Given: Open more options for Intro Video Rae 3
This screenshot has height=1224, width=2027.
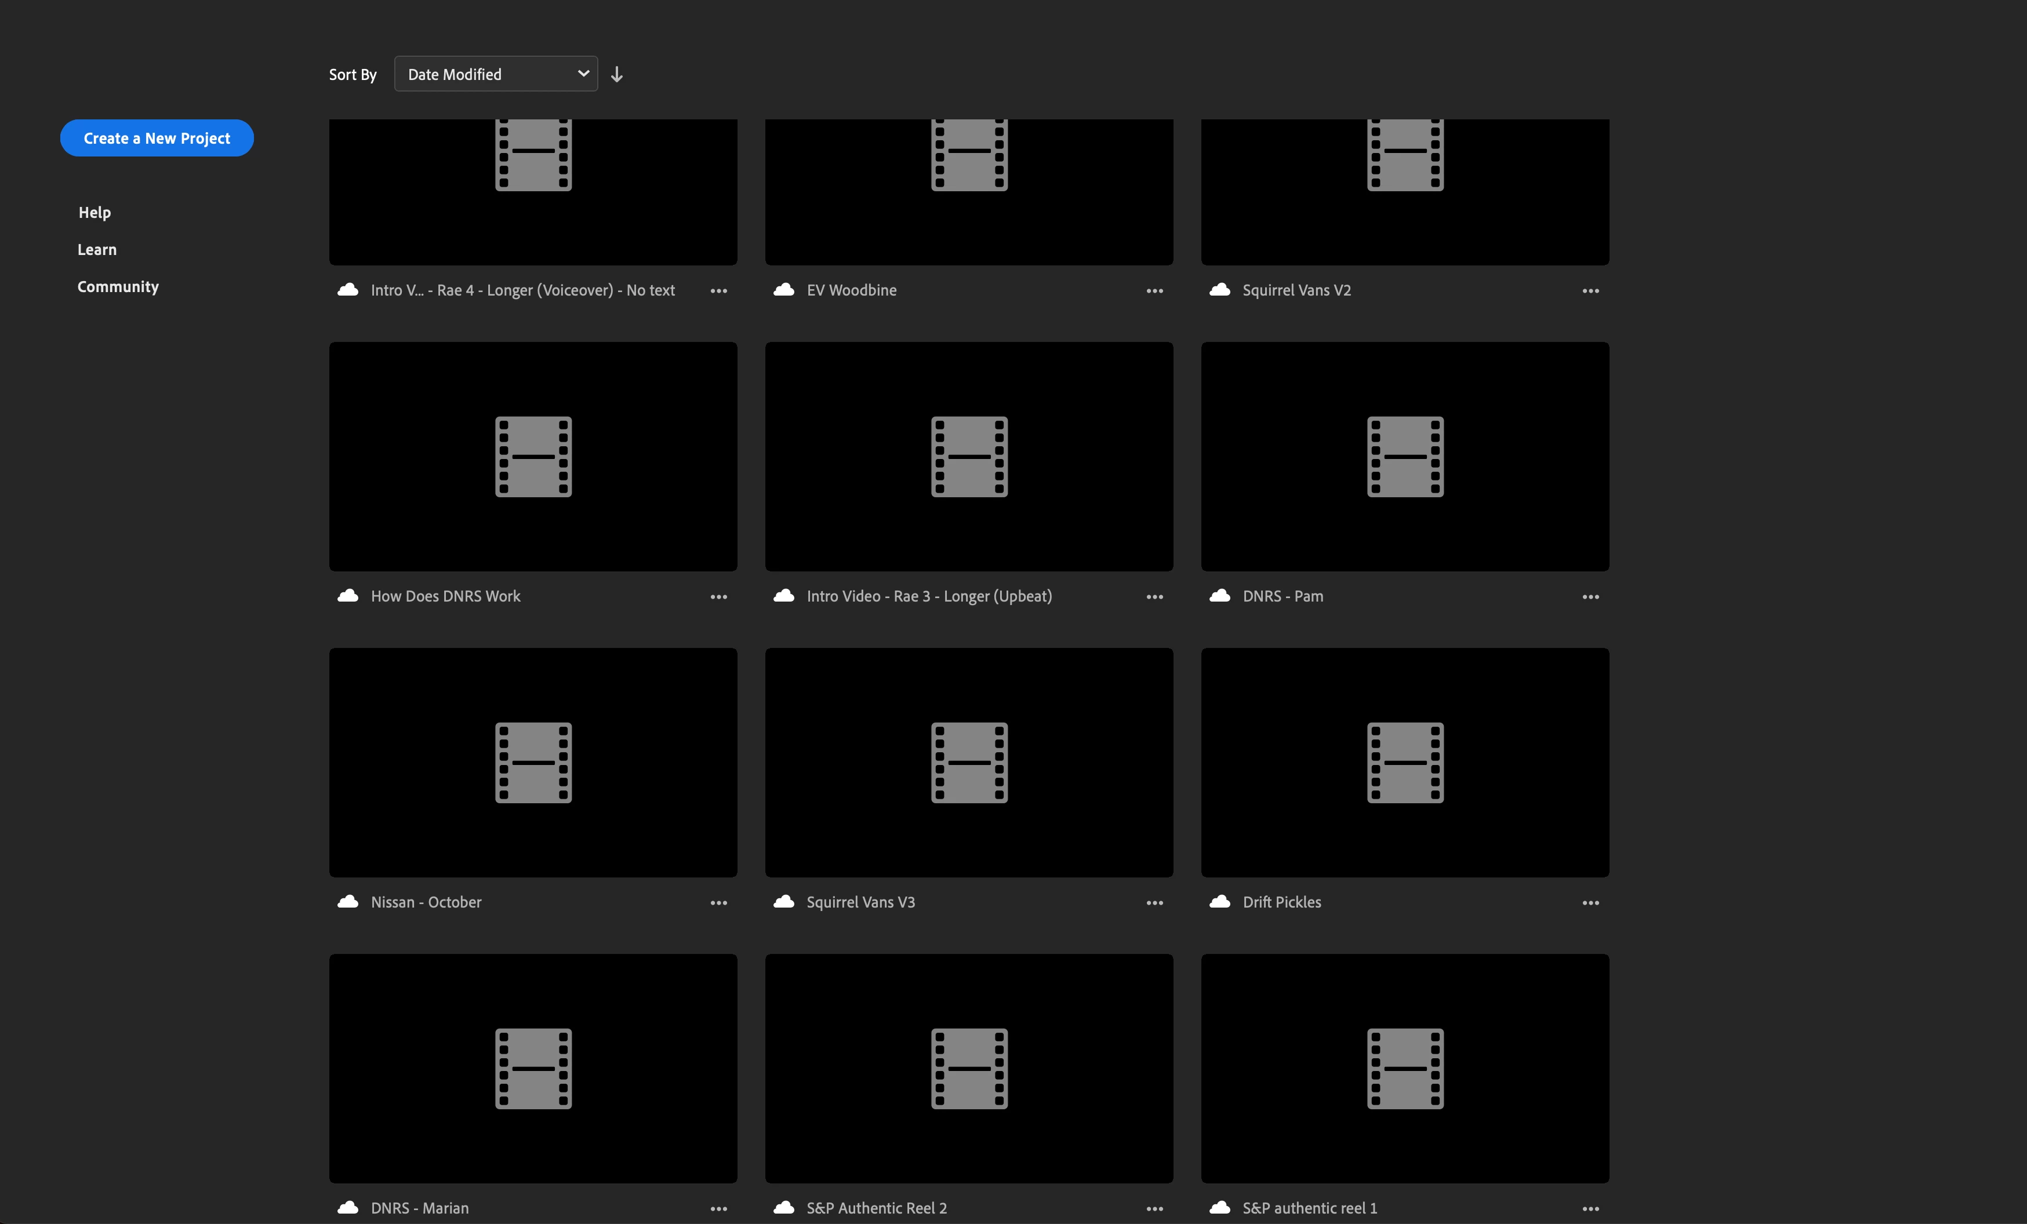Looking at the screenshot, I should click(x=1154, y=597).
